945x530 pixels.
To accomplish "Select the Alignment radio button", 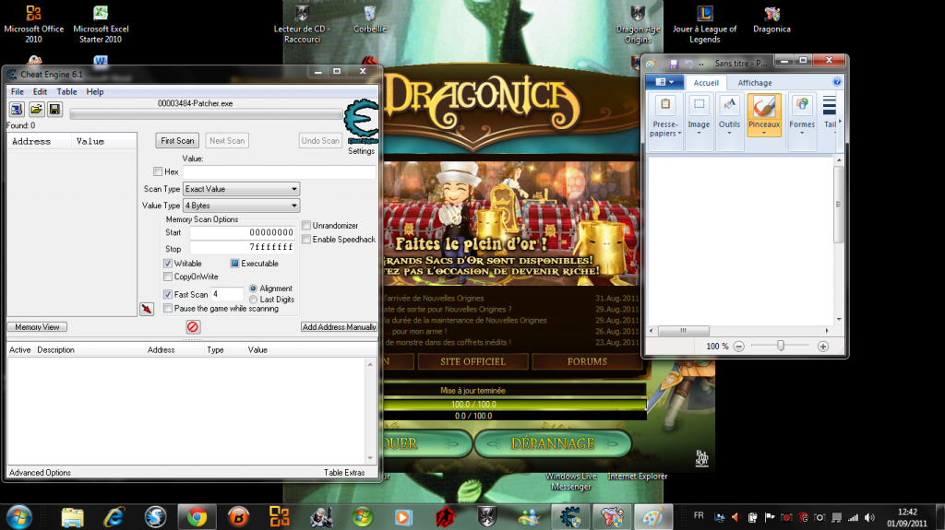I will pos(253,289).
